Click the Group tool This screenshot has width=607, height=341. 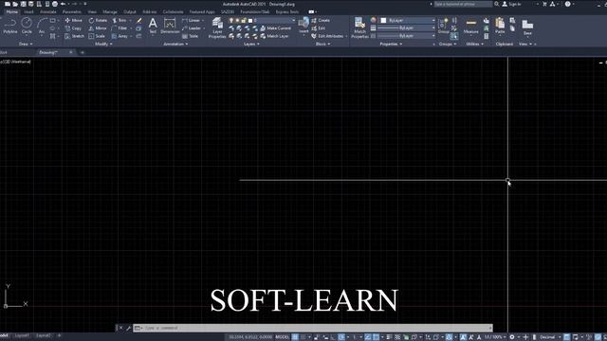443,27
